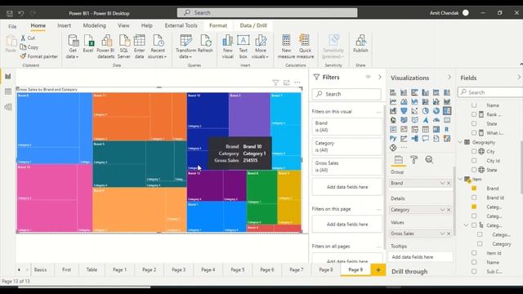The image size is (523, 294).
Task: Click the Refresh button in ribbon
Action: pos(205,44)
